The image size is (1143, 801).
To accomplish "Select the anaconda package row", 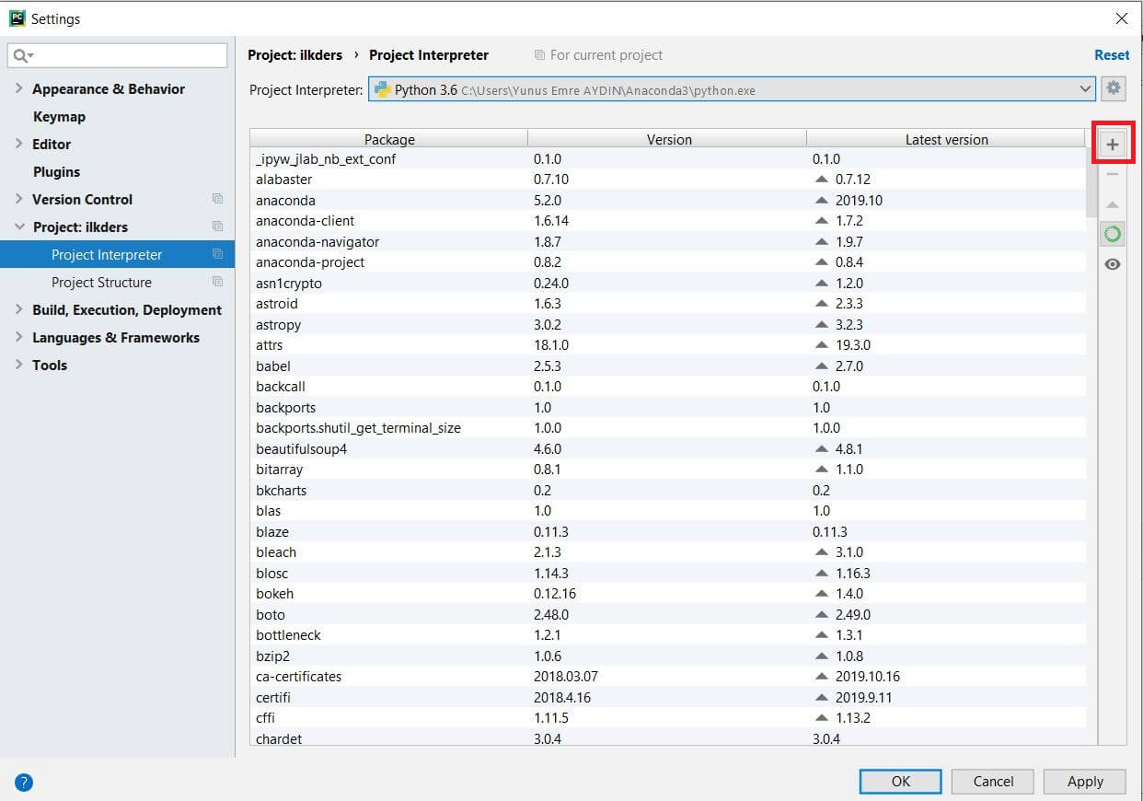I will click(x=668, y=200).
